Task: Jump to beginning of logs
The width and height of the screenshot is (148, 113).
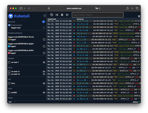Action: [x=57, y=15]
